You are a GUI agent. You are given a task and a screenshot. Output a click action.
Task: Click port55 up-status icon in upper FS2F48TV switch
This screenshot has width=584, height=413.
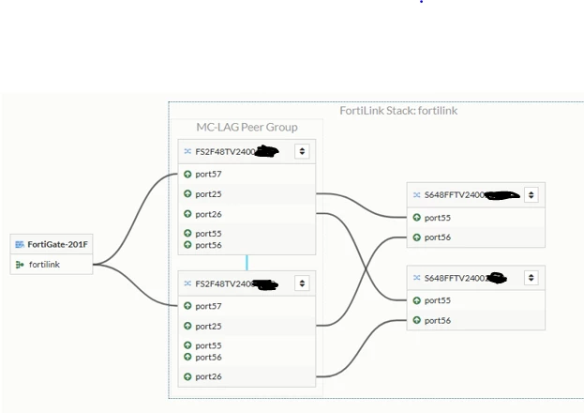(x=187, y=233)
